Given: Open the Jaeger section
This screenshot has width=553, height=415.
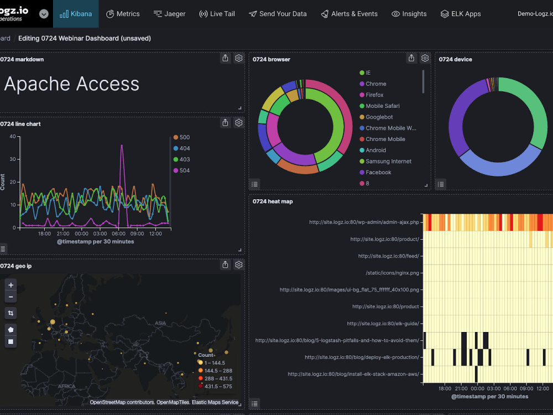Looking at the screenshot, I should pyautogui.click(x=169, y=13).
